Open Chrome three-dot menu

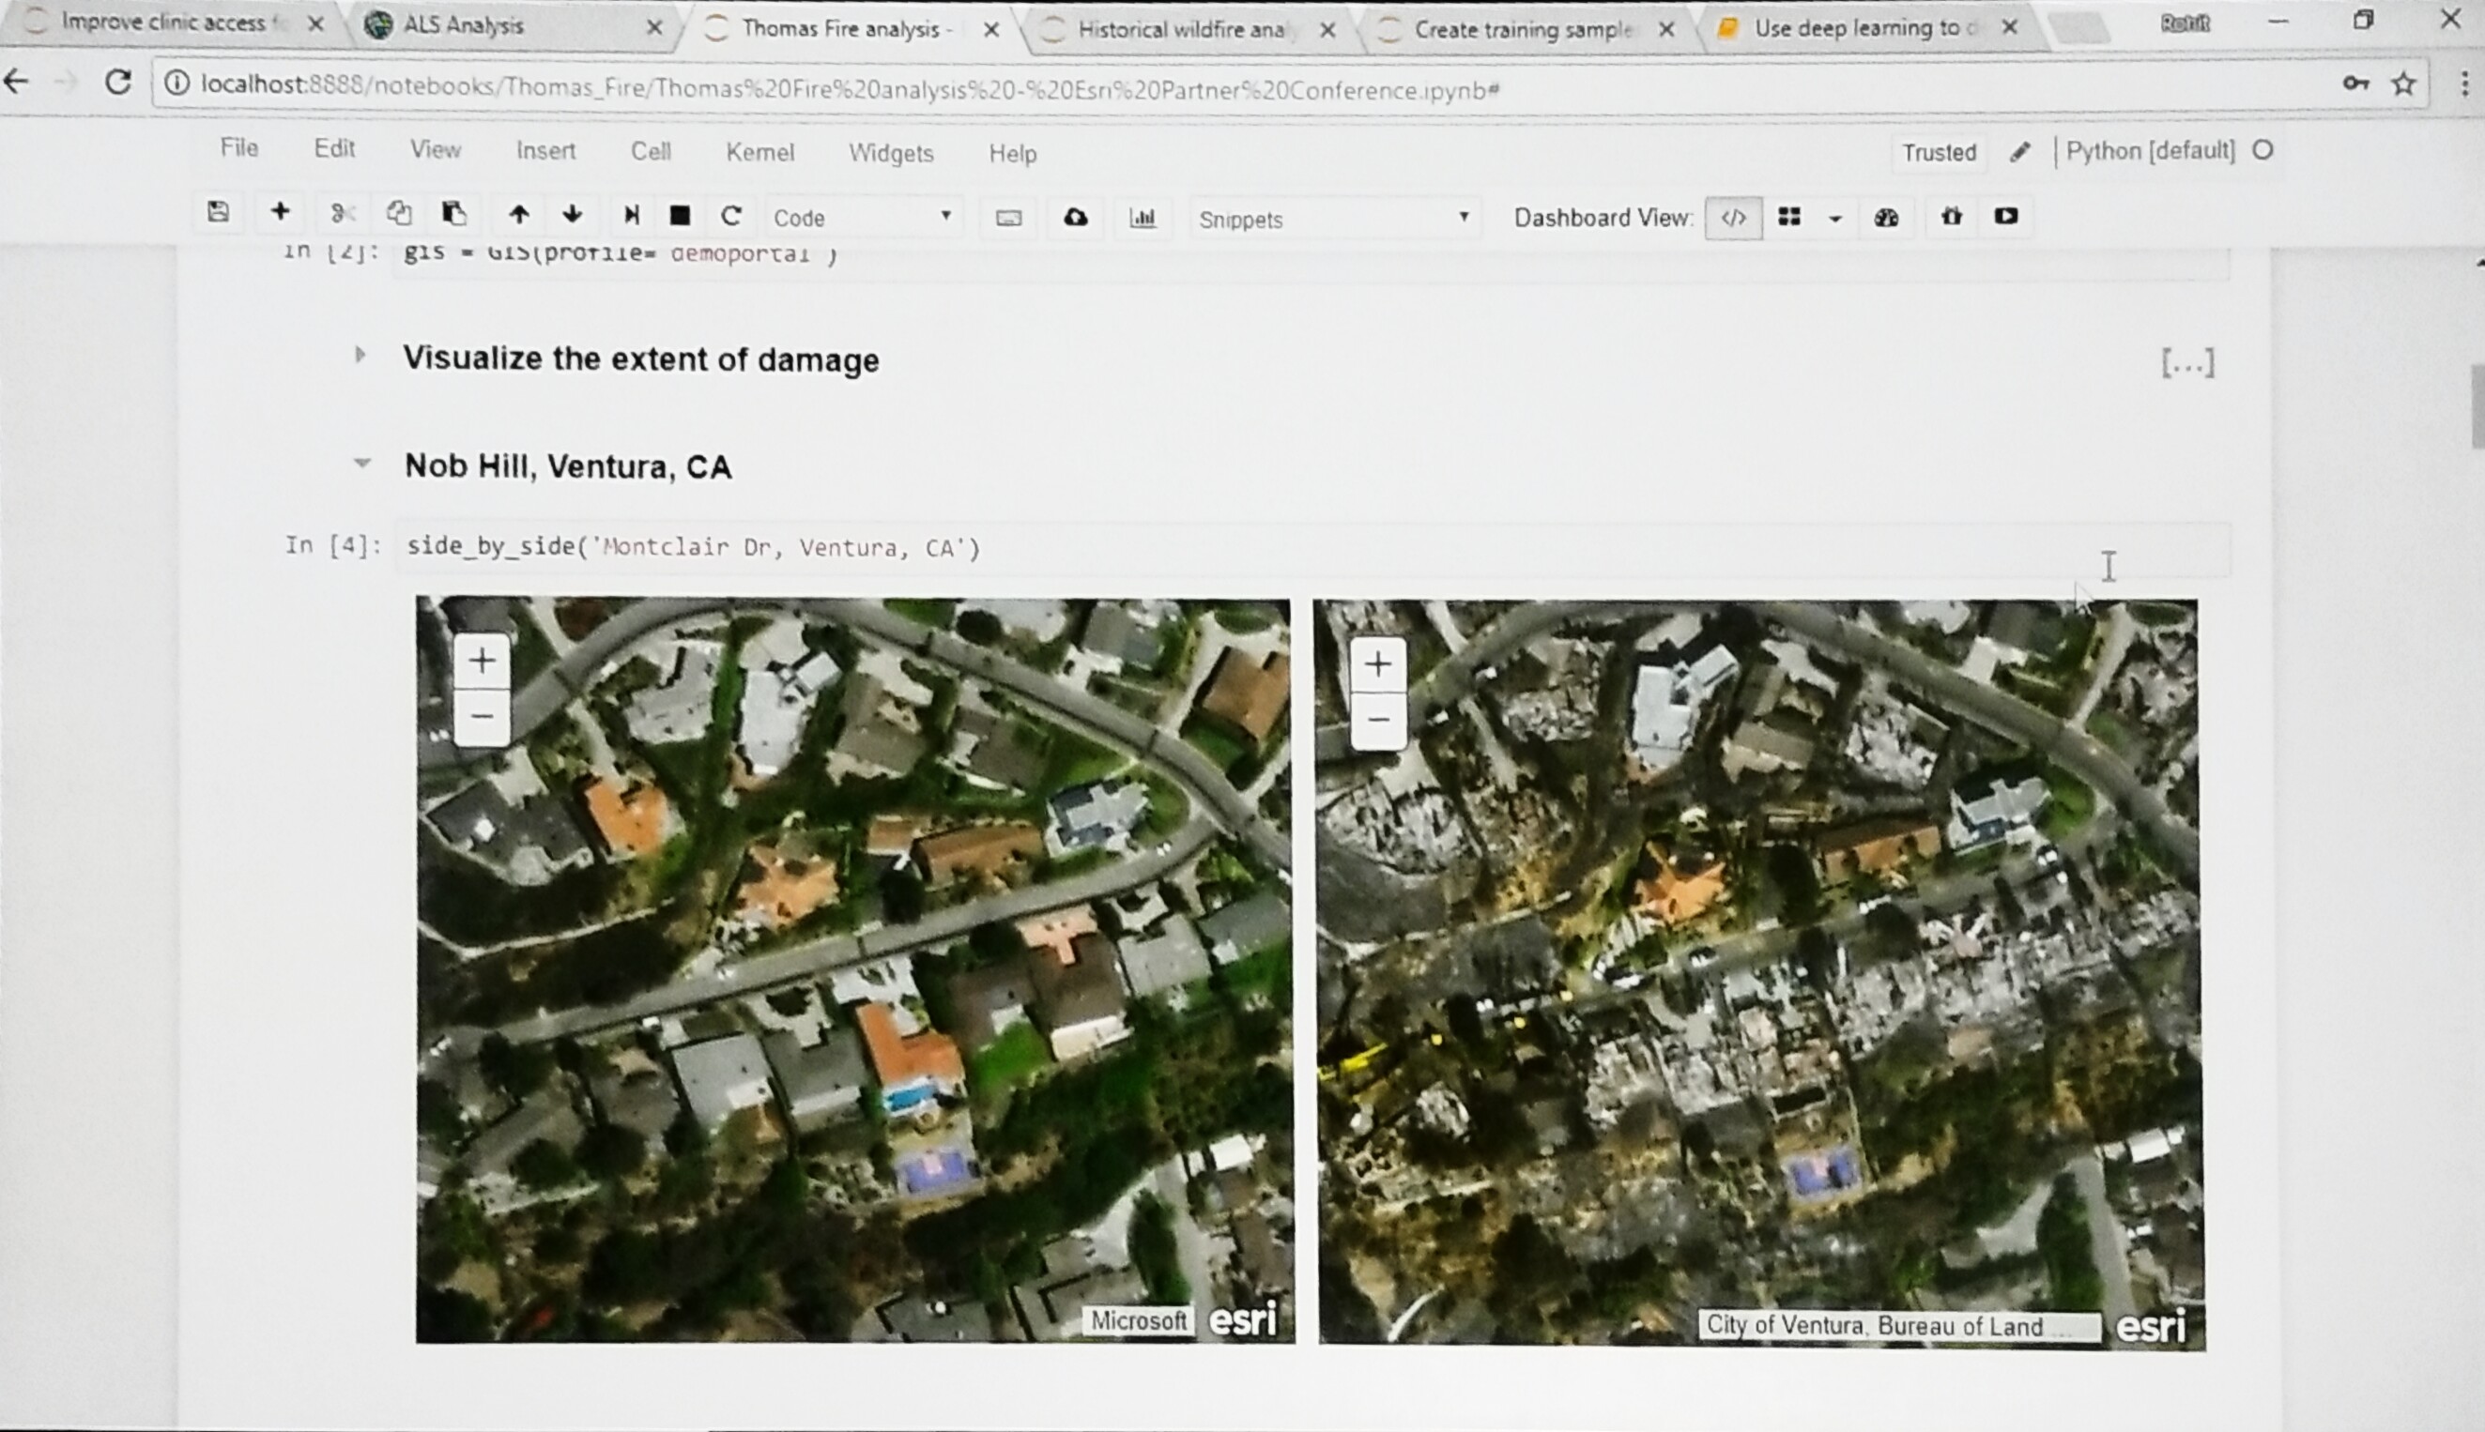pos(2464,84)
